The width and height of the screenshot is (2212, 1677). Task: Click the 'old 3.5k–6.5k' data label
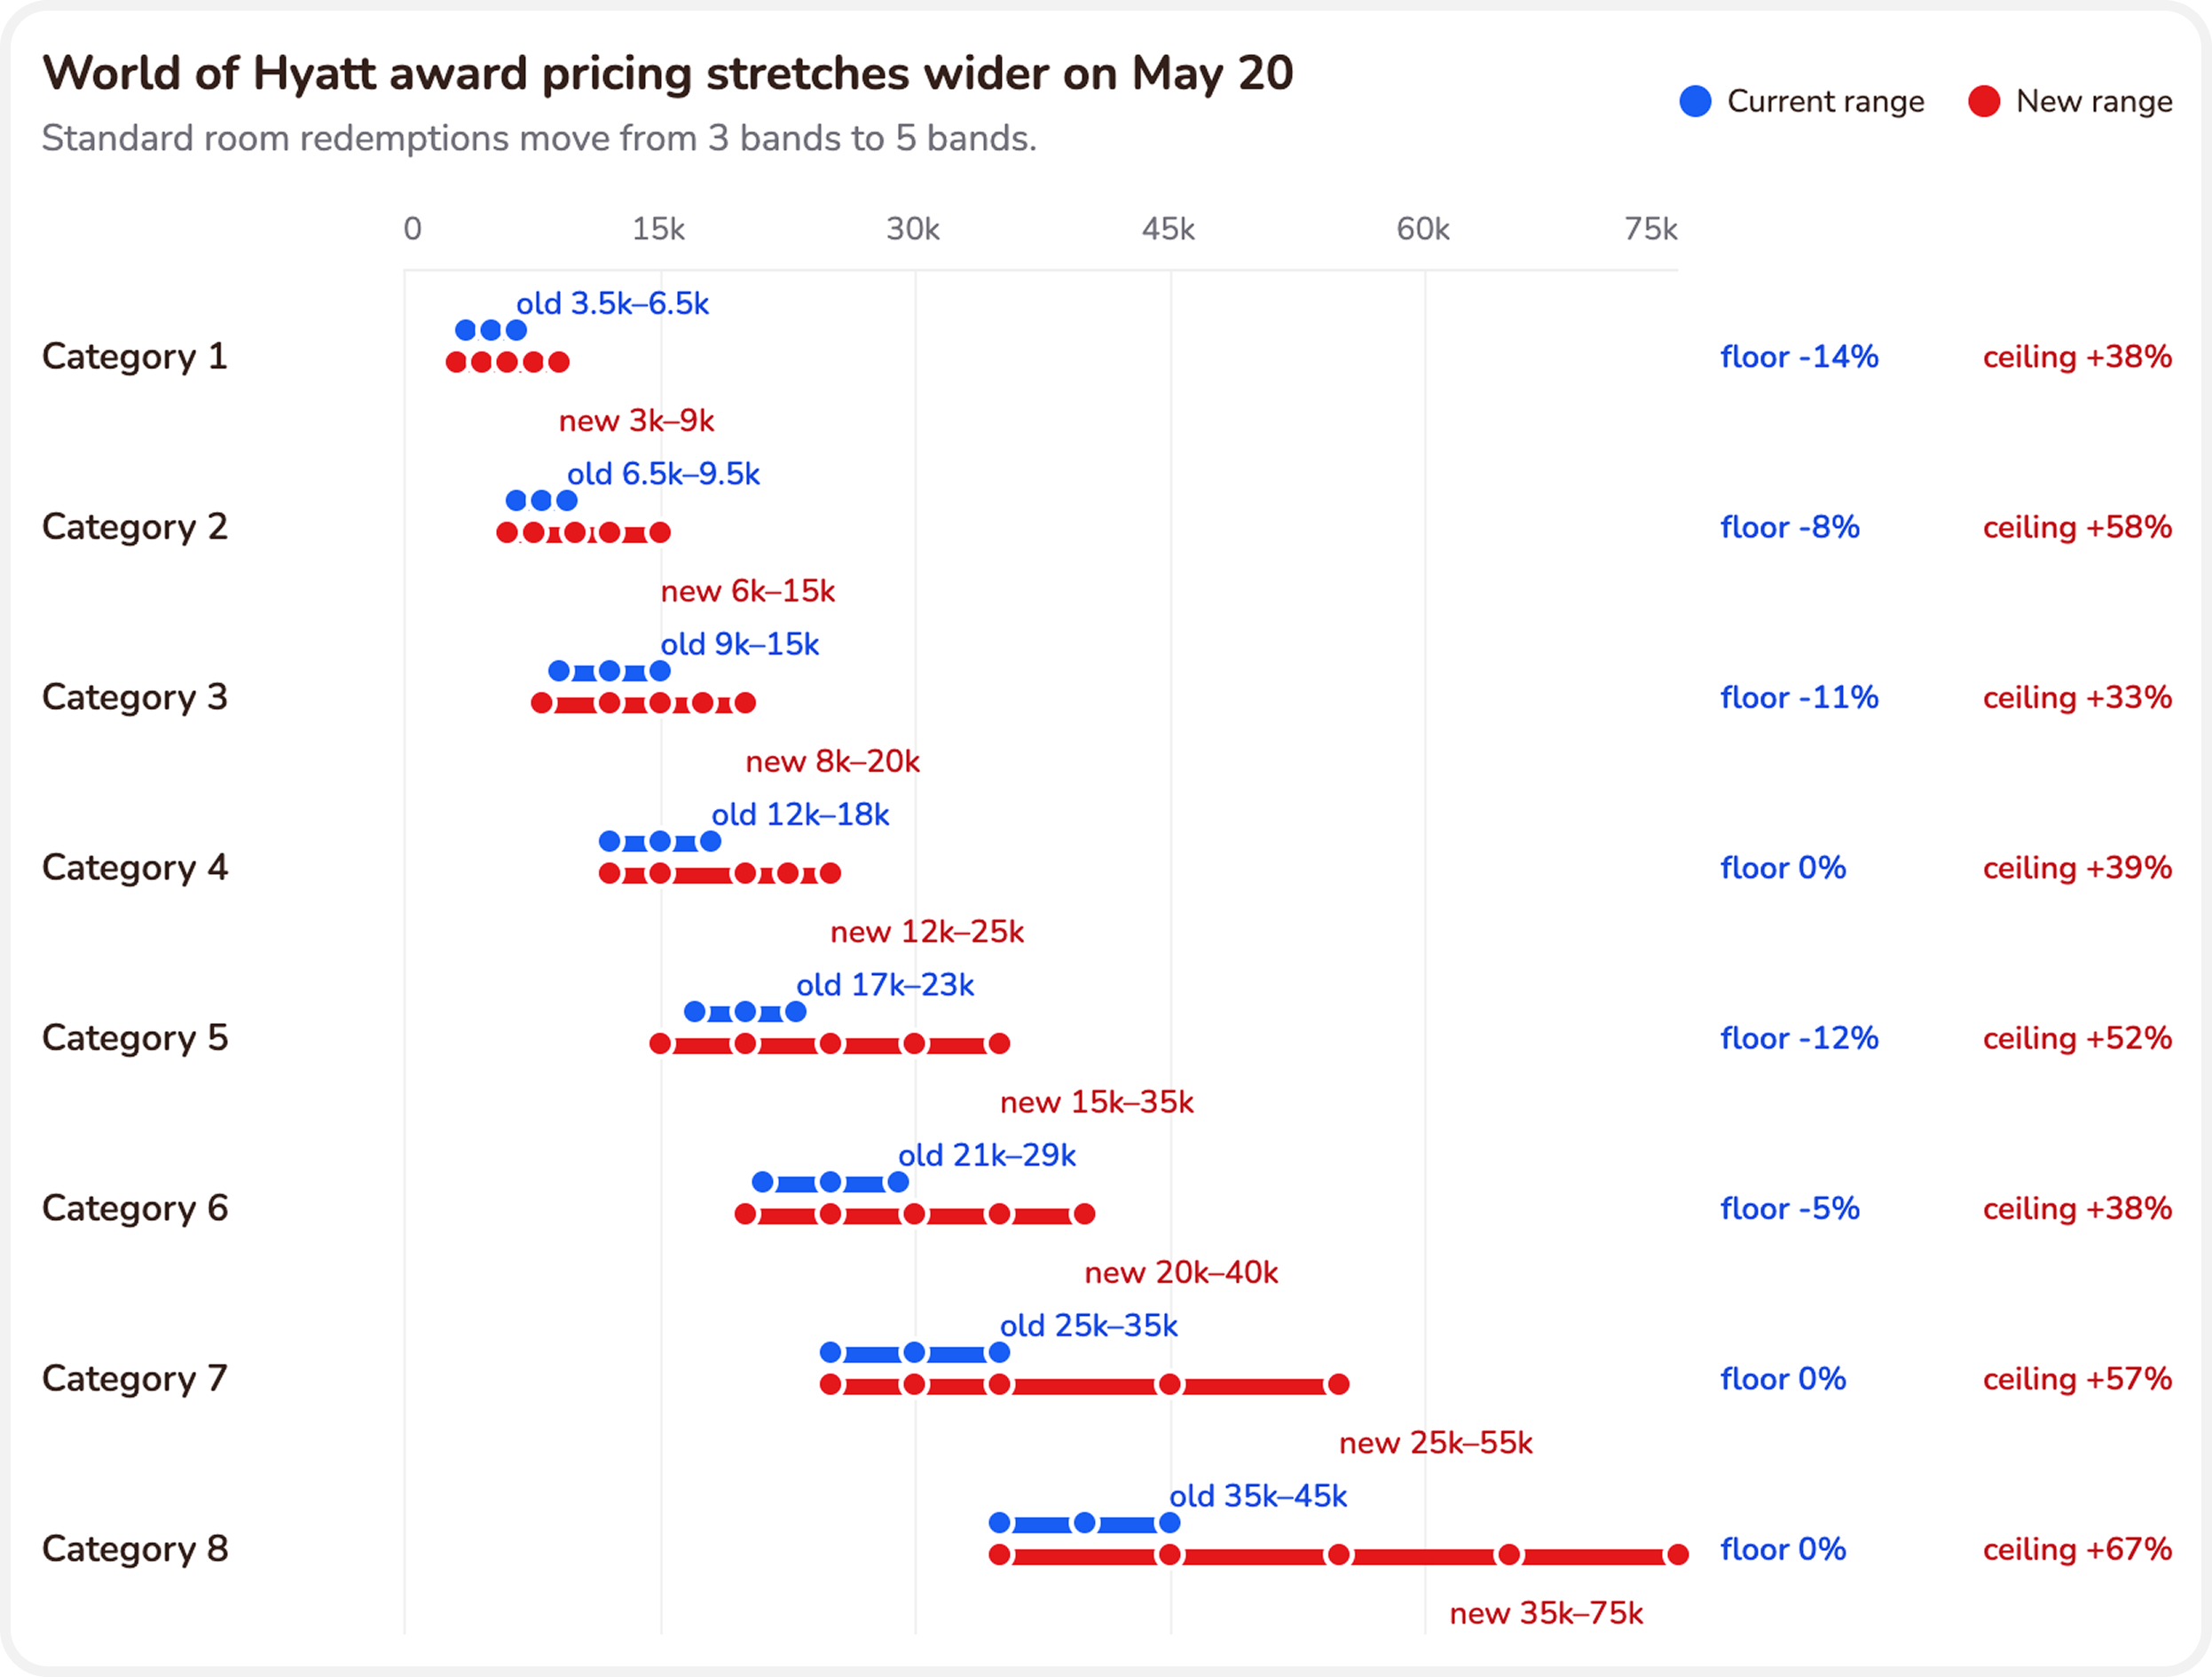613,303
